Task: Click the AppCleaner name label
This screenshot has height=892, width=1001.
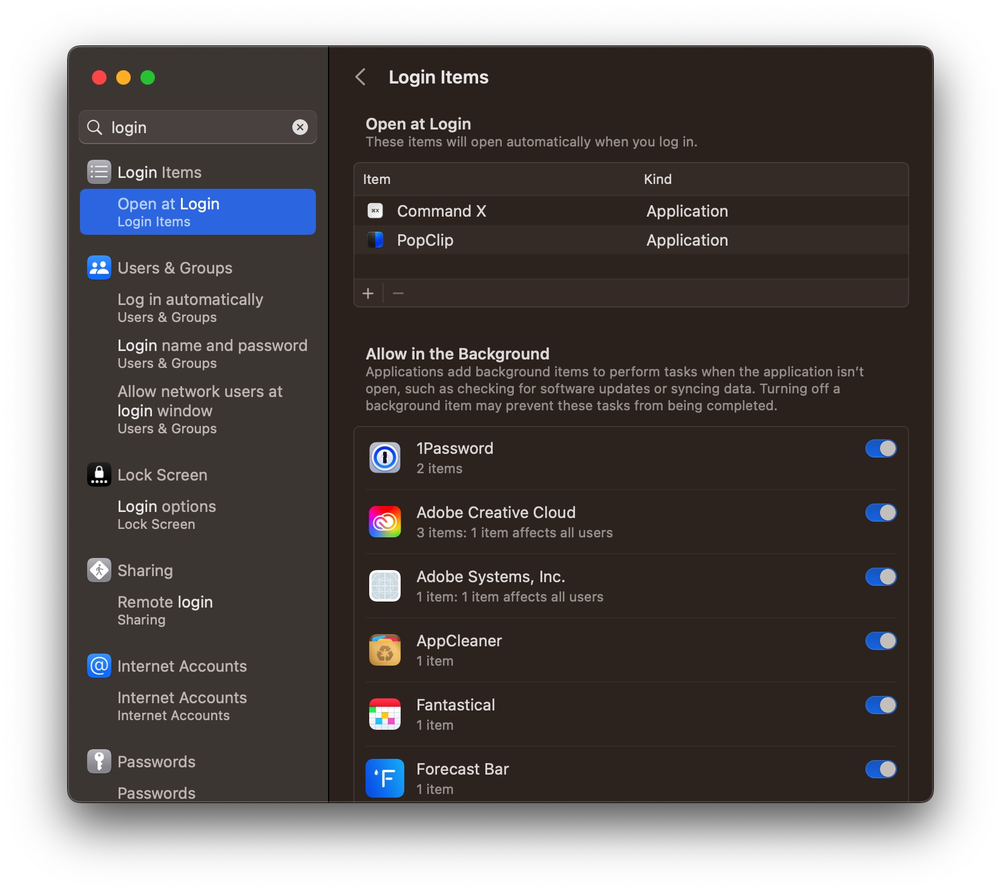Action: 459,641
